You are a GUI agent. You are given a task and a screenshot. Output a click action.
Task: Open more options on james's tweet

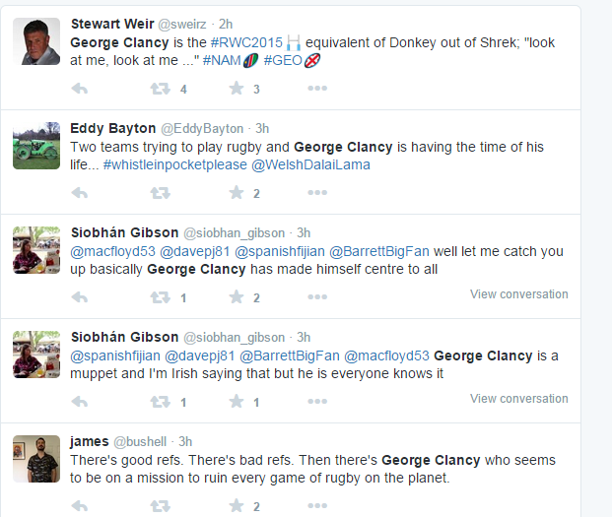coord(316,506)
